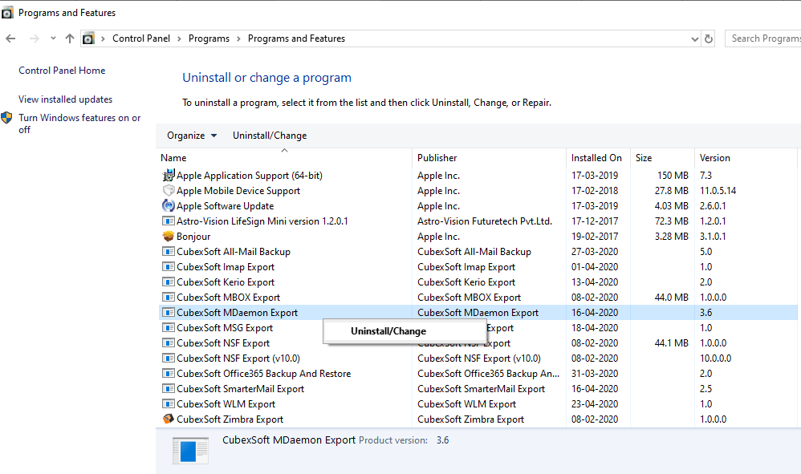The width and height of the screenshot is (801, 474).
Task: Click the CubexSoft Zimbra Export icon
Action: (x=169, y=419)
